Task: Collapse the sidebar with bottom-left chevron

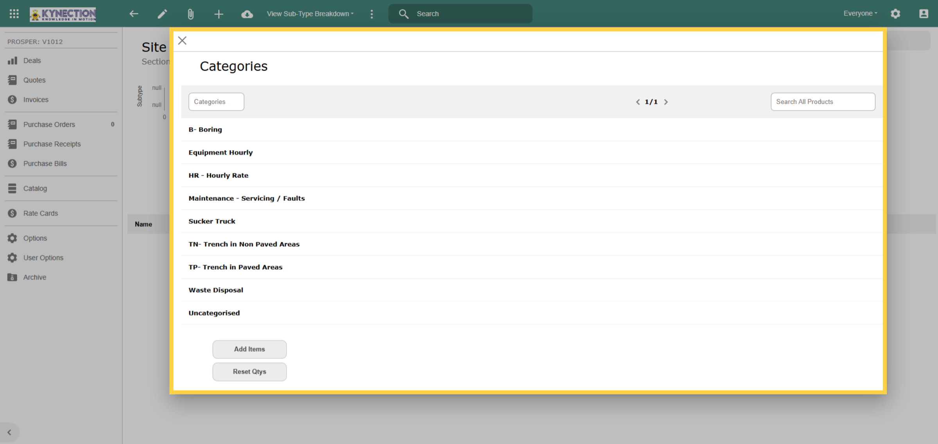Action: pyautogui.click(x=9, y=432)
